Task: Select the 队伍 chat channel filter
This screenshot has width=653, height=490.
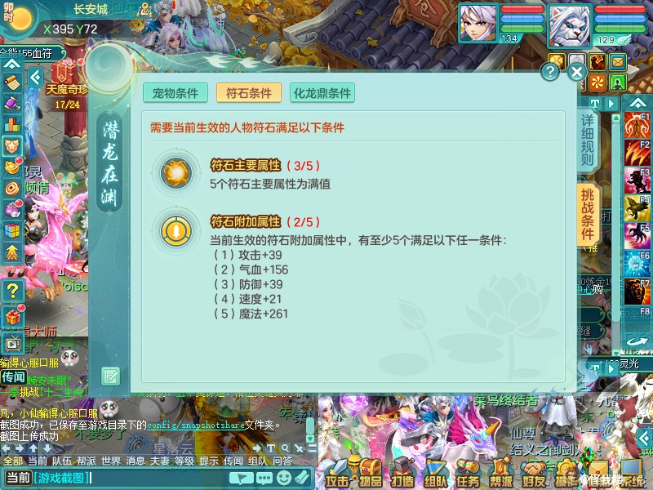Action: click(x=62, y=461)
